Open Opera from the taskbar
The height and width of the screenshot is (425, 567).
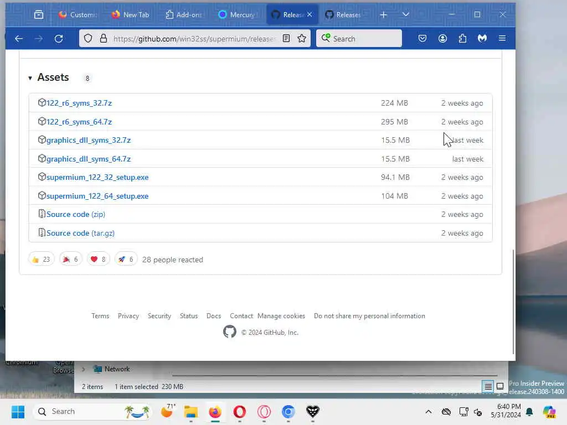click(x=239, y=411)
